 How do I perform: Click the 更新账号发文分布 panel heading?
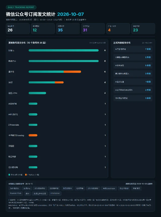click(27, 43)
